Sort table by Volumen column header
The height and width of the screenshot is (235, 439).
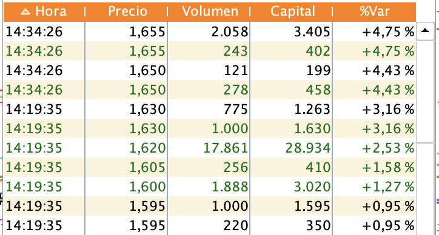[x=210, y=12]
